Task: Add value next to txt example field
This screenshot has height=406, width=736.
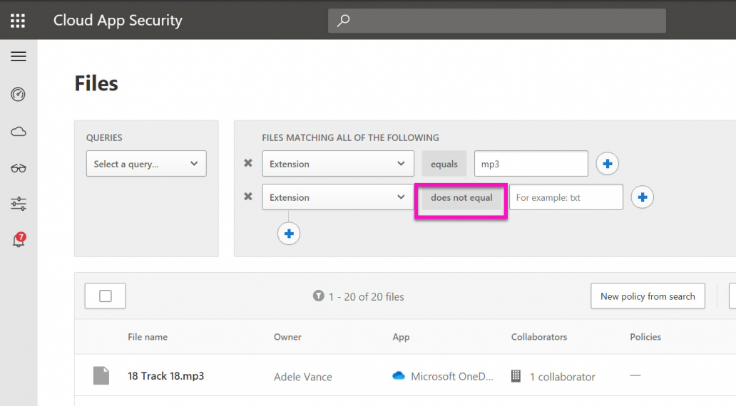Action: [642, 197]
